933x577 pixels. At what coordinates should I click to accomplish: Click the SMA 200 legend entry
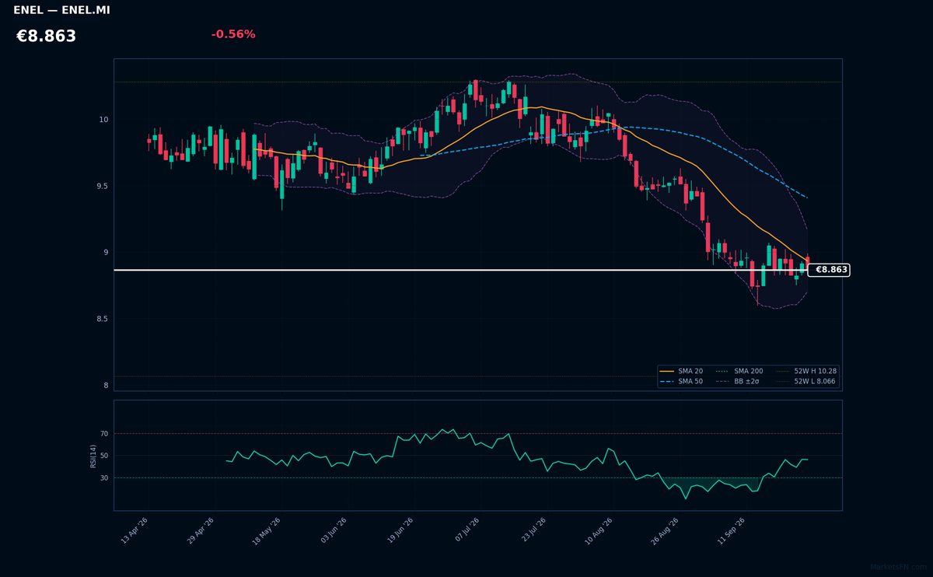(x=739, y=372)
